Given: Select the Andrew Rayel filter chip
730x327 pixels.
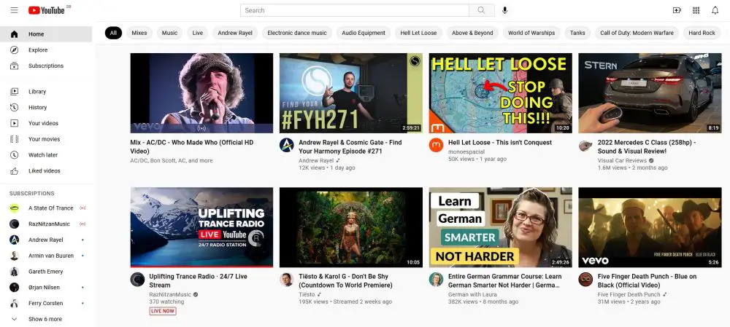Looking at the screenshot, I should pos(235,33).
